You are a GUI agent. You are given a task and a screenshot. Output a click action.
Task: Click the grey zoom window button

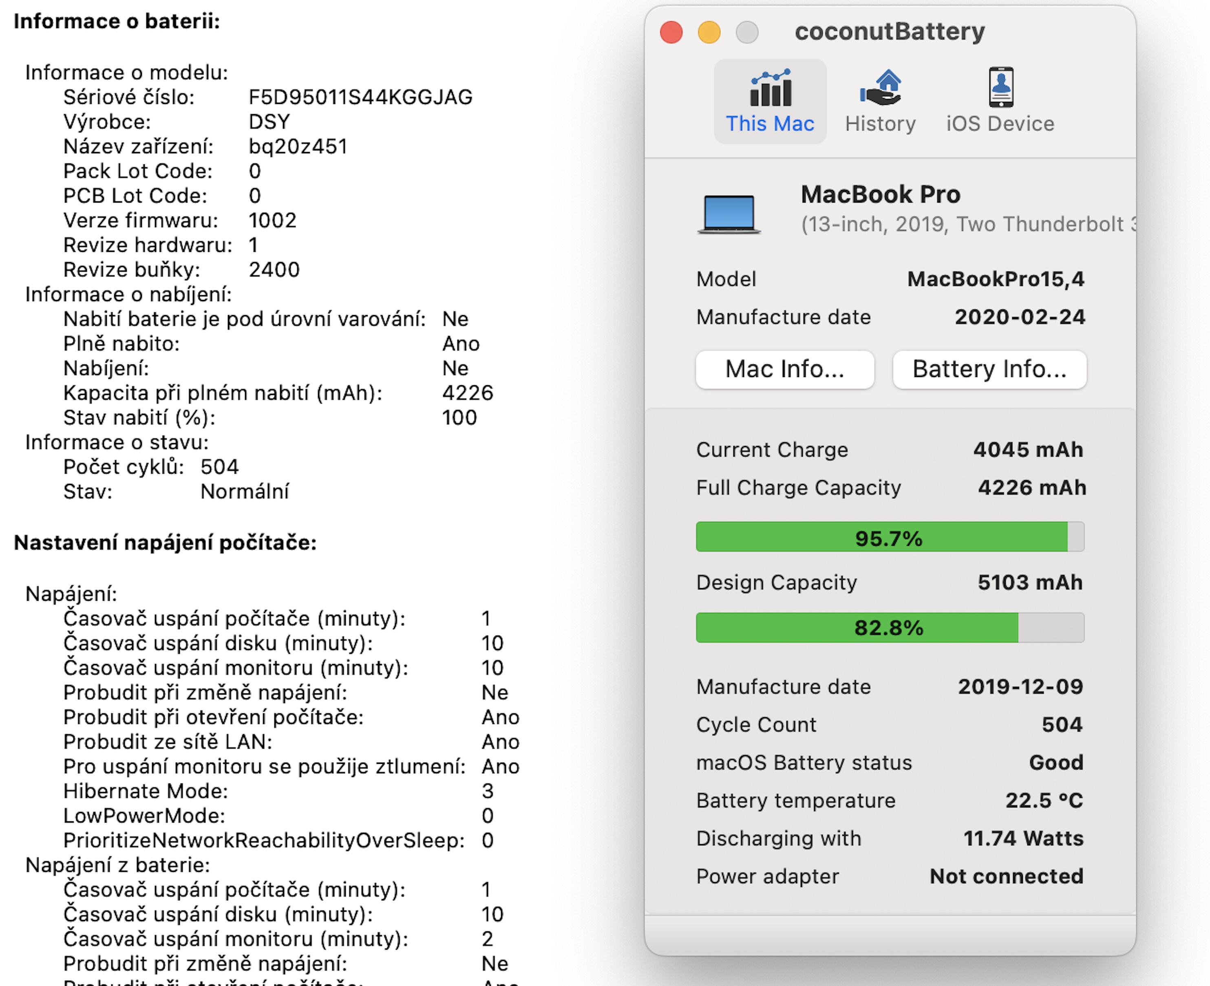747,32
